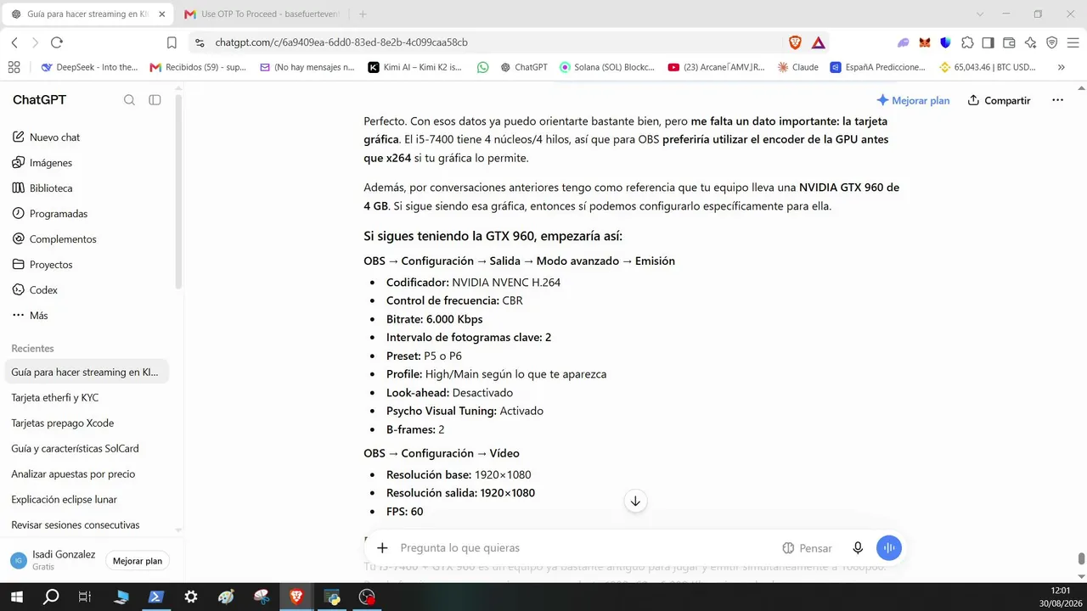Screen dimensions: 1087x611
Task: Click the browser back arrow
Action: point(14,42)
